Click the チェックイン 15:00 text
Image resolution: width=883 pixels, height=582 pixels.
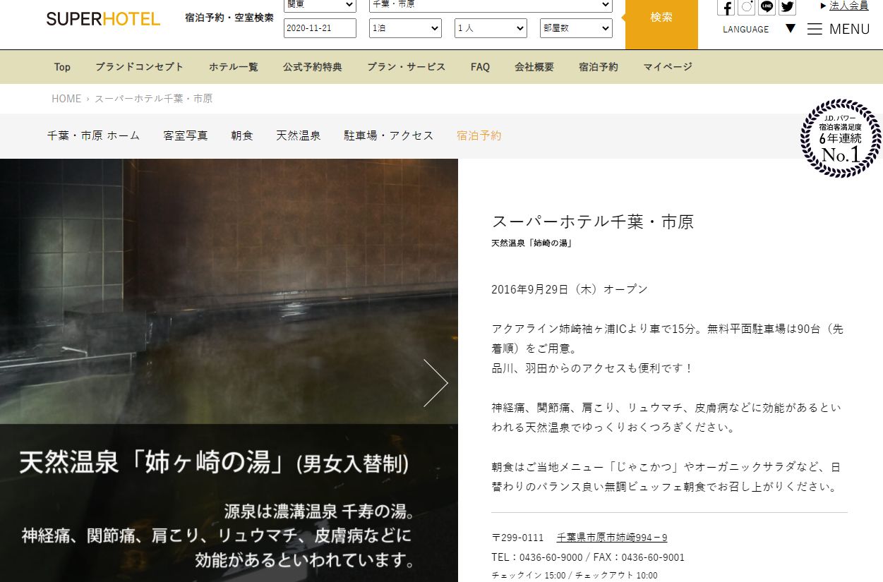click(529, 576)
